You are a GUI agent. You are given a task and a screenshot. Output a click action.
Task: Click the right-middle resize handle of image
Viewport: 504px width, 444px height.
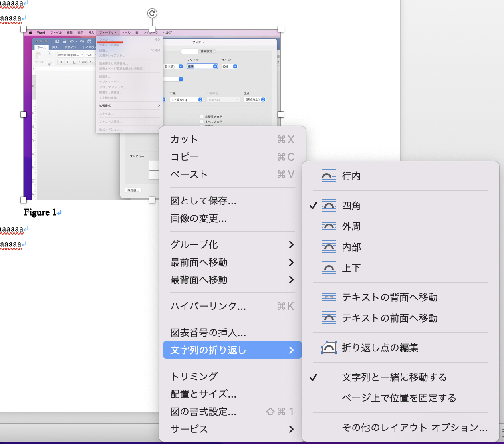pyautogui.click(x=281, y=115)
